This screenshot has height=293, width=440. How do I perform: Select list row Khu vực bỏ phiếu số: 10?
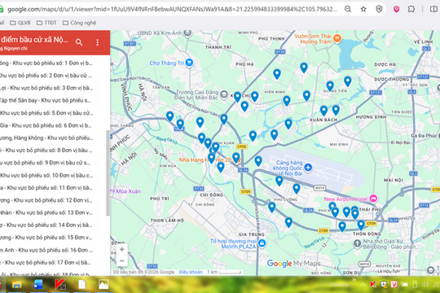[x=53, y=175]
